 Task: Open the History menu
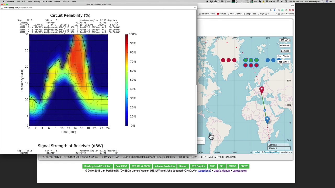37,1
